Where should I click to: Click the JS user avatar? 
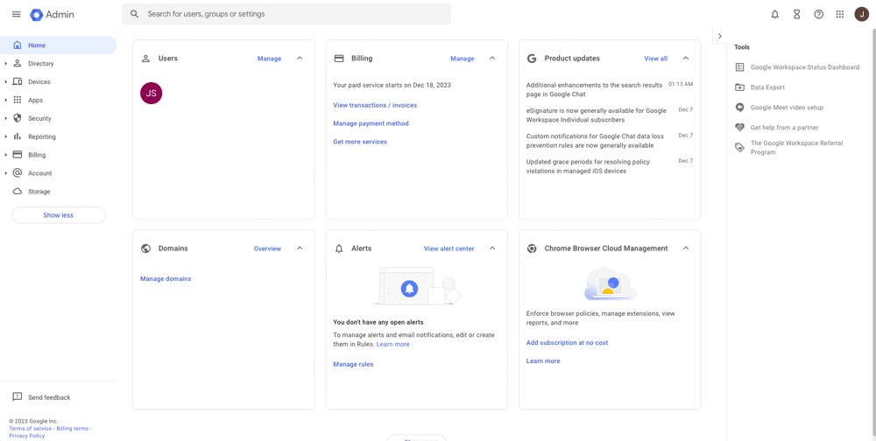(151, 94)
